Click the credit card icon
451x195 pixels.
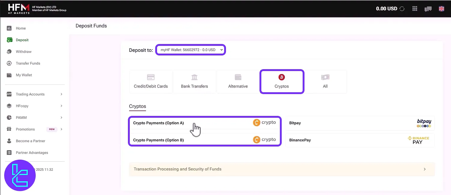tap(151, 77)
